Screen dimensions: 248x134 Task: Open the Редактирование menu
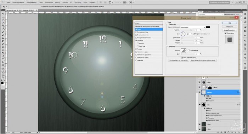pos(18,2)
